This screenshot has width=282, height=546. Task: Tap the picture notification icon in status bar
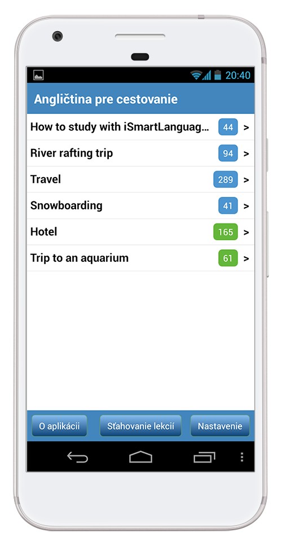pos(38,75)
